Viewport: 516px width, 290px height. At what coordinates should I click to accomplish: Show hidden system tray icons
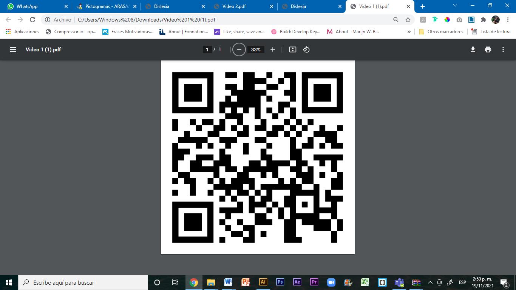[430, 282]
